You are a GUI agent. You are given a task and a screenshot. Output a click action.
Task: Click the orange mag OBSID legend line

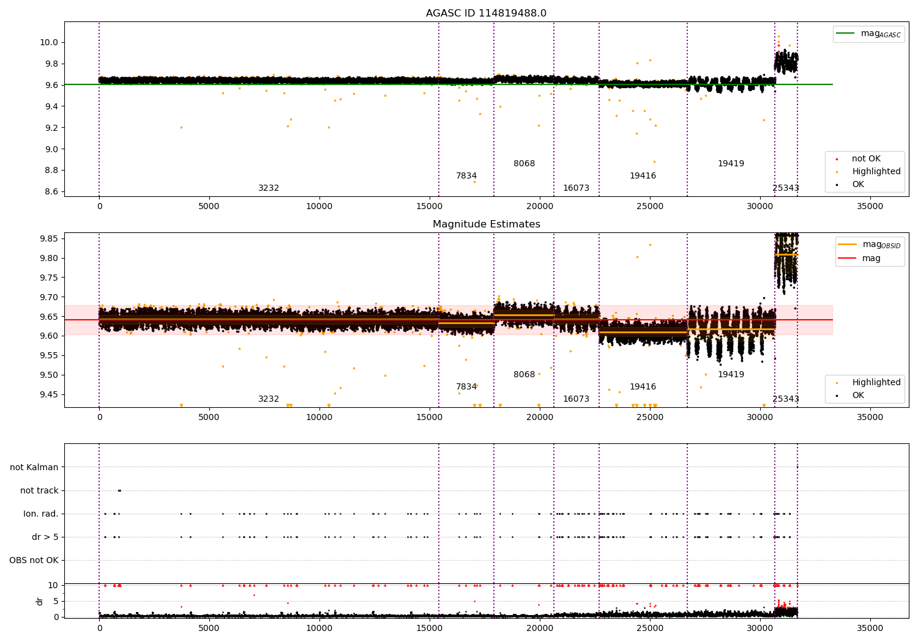(848, 245)
